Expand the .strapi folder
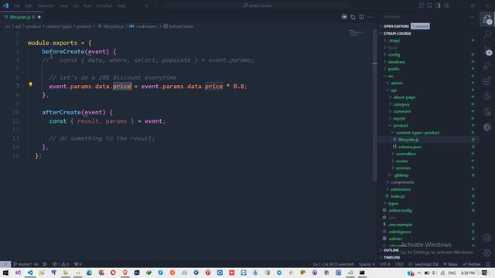This screenshot has width=495, height=278. pos(394,41)
